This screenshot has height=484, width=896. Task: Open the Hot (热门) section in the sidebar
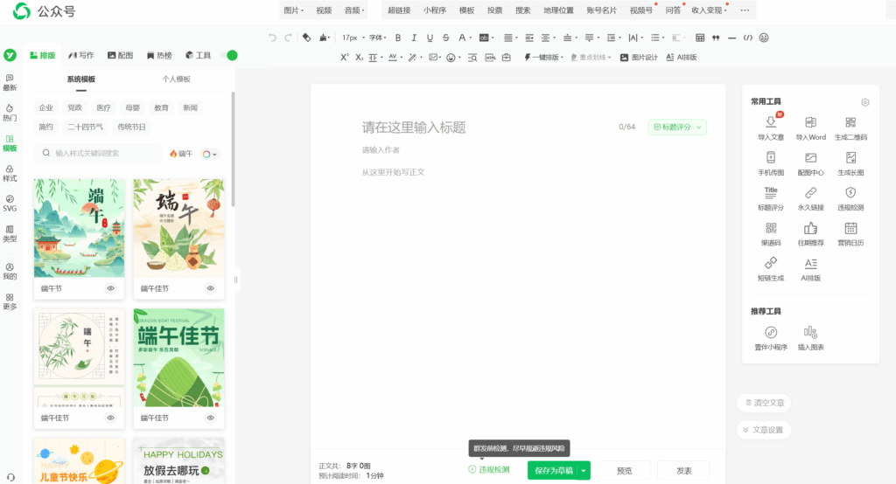pyautogui.click(x=10, y=113)
